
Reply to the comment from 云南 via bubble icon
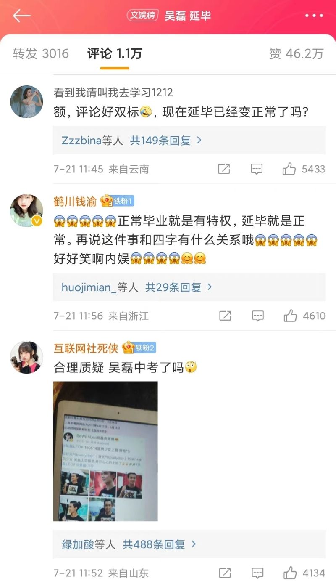(x=257, y=169)
